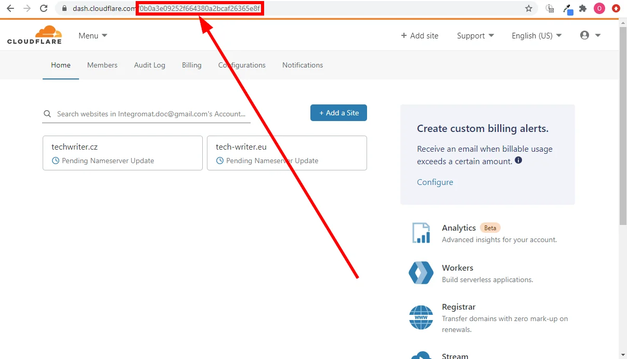This screenshot has width=627, height=359.
Task: Click the Configure link
Action: click(435, 182)
